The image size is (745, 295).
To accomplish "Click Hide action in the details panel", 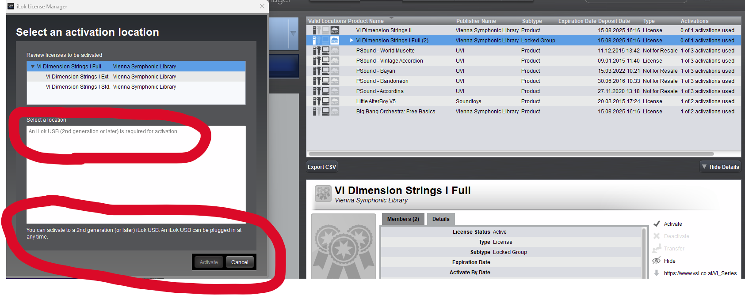I will [669, 261].
